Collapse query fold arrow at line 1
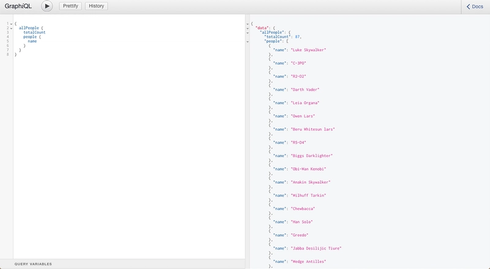The height and width of the screenshot is (269, 490). click(11, 24)
